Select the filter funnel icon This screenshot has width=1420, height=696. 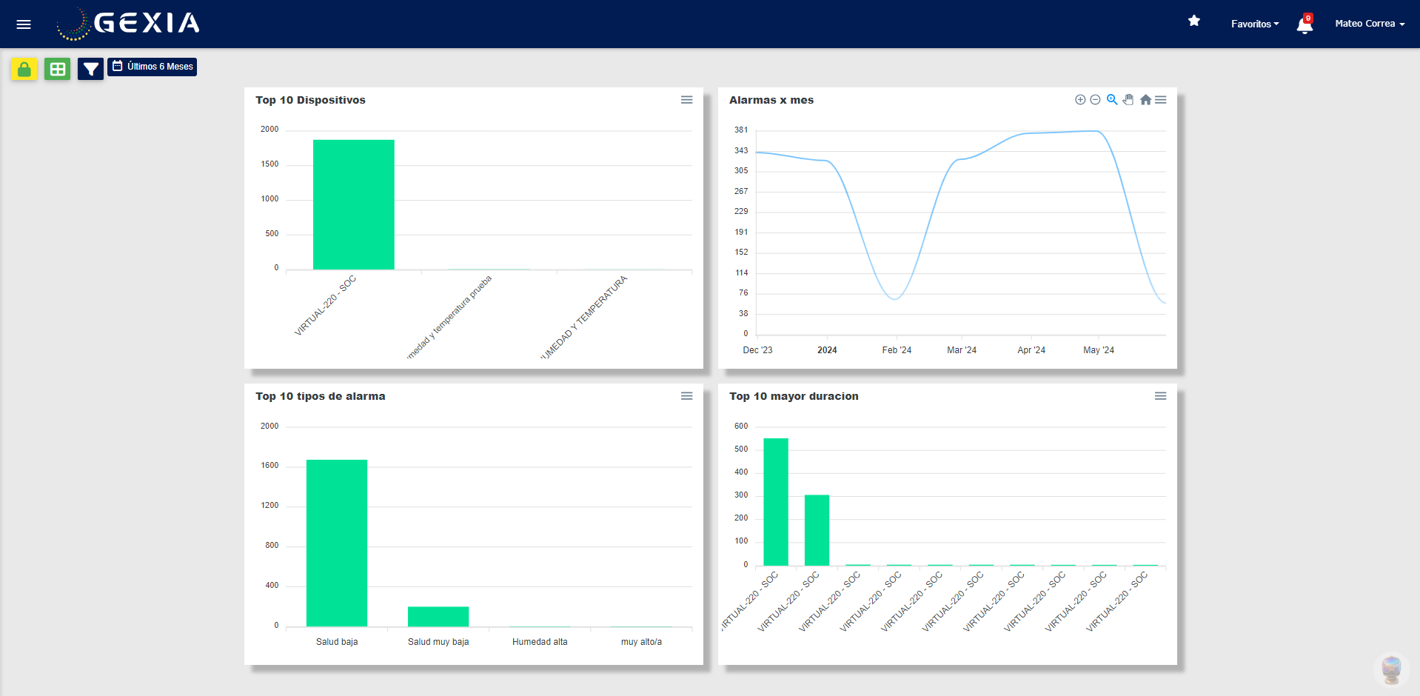(x=90, y=68)
